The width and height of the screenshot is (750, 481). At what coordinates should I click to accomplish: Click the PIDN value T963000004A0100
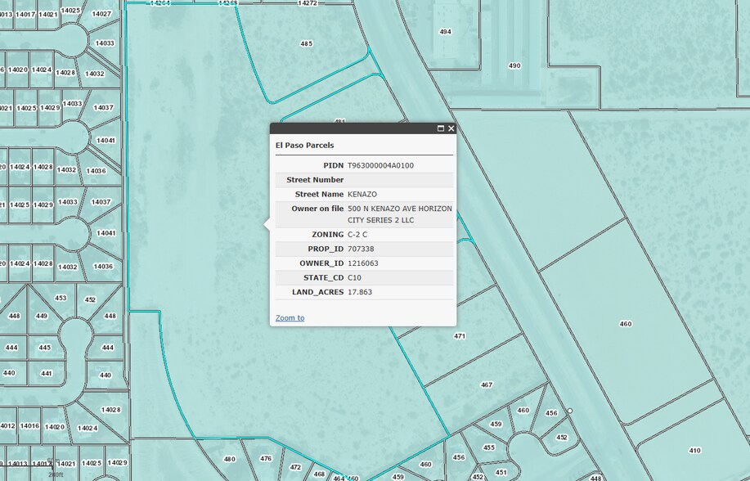[379, 164]
